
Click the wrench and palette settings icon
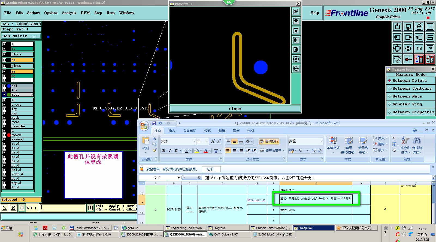pos(397,59)
